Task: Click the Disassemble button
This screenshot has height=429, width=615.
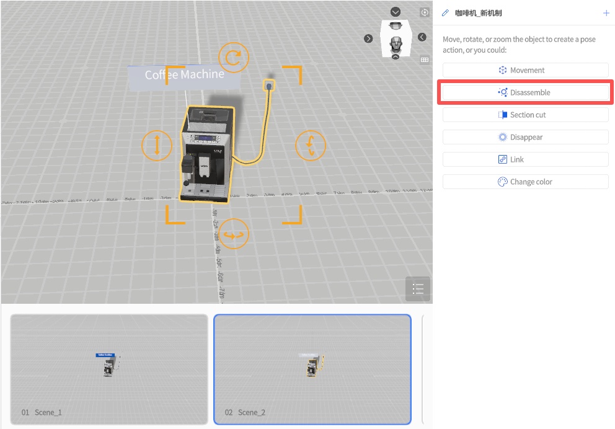Action: (525, 92)
